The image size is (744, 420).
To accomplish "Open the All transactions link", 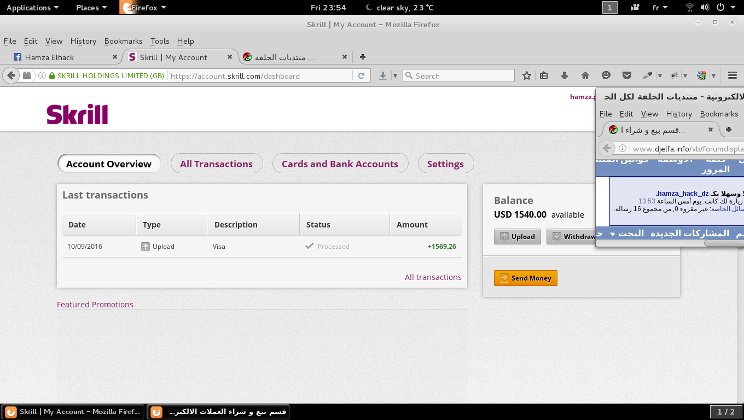I will [433, 277].
